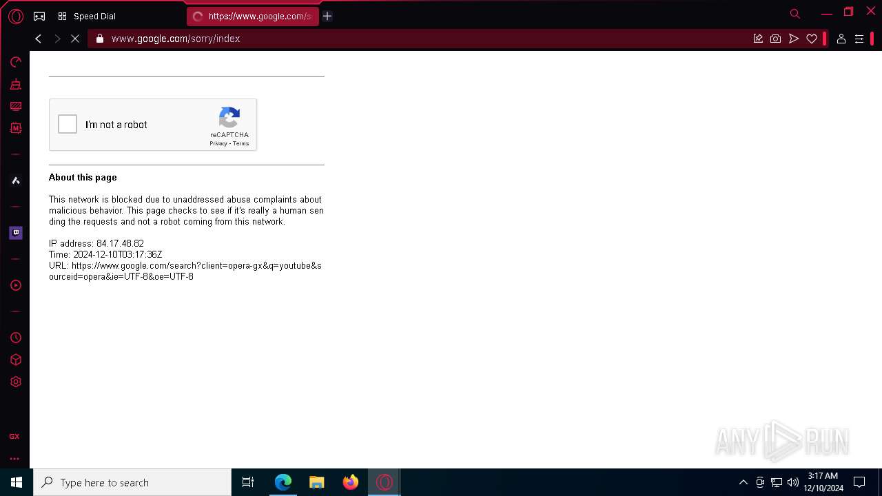
Task: Select the Opera GX taskbar button
Action: (x=384, y=482)
